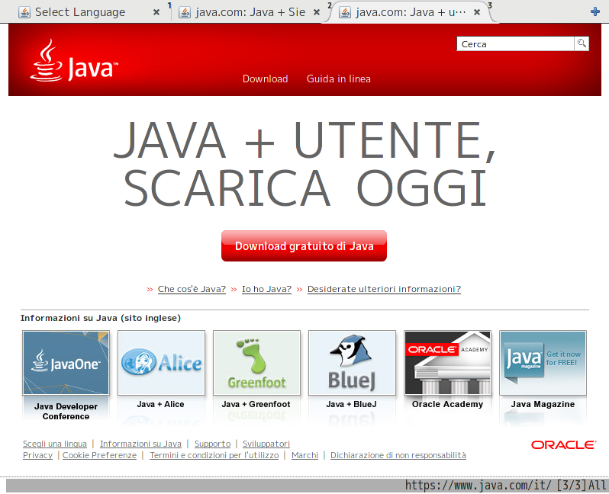The height and width of the screenshot is (494, 609).
Task: Click the Java logo in the header
Action: (x=74, y=60)
